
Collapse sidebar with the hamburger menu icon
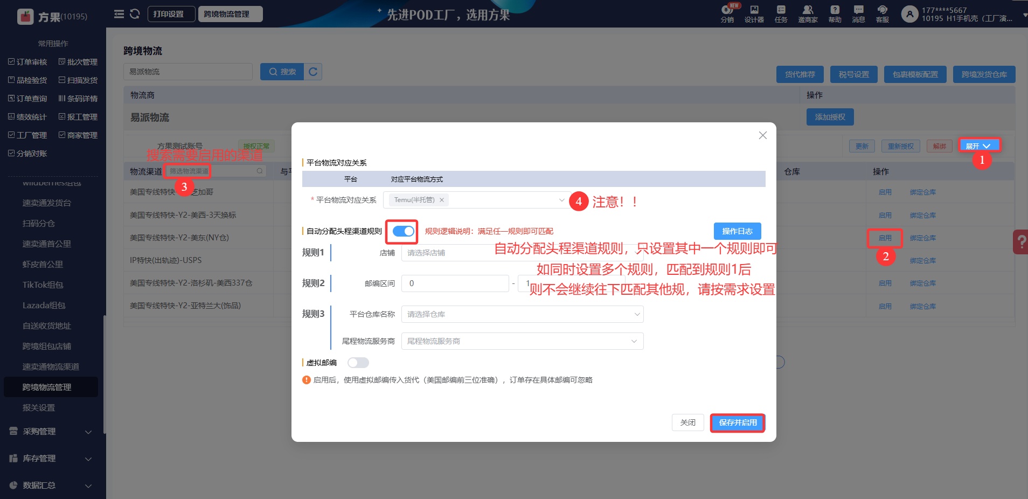point(119,14)
